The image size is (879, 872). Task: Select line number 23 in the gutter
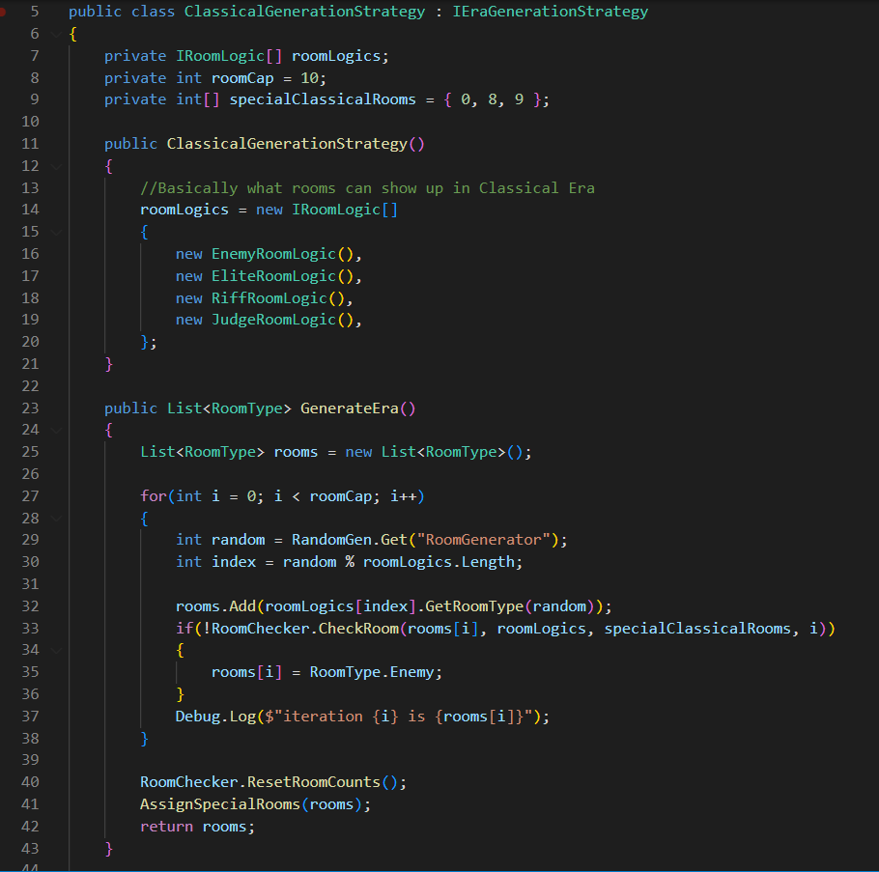click(30, 408)
